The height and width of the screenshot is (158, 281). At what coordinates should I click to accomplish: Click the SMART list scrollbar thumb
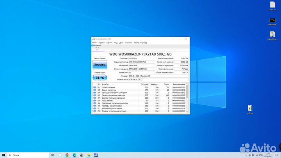click(x=187, y=91)
